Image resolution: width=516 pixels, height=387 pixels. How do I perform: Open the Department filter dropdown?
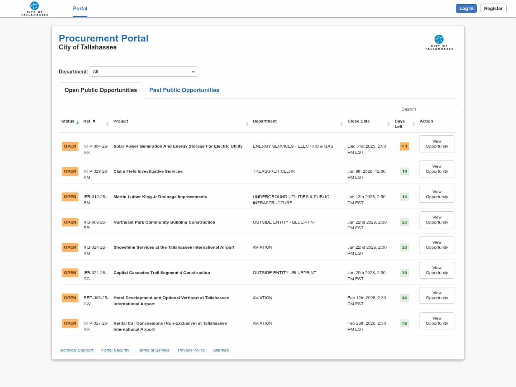[x=143, y=72]
